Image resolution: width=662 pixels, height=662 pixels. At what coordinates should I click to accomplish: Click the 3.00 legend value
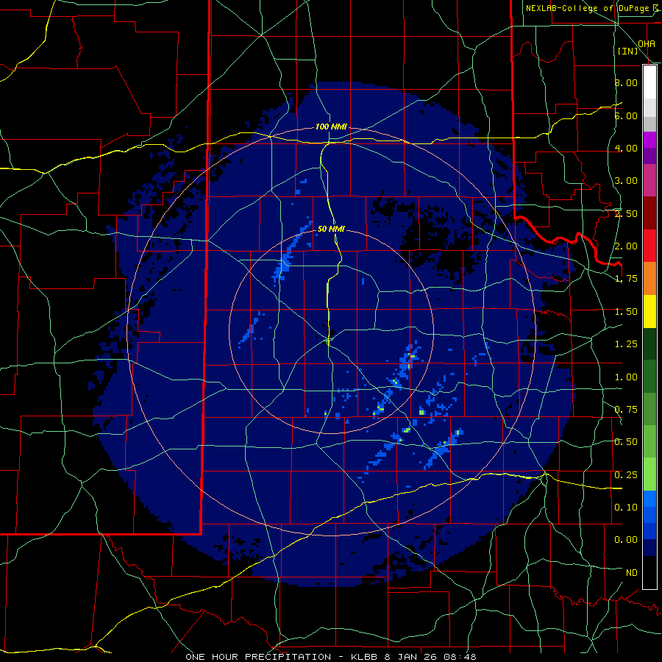click(x=626, y=181)
